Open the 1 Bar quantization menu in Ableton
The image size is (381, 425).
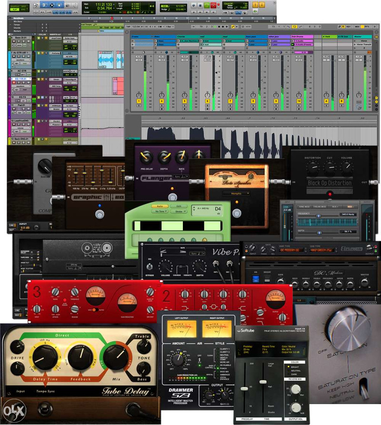tap(170, 27)
